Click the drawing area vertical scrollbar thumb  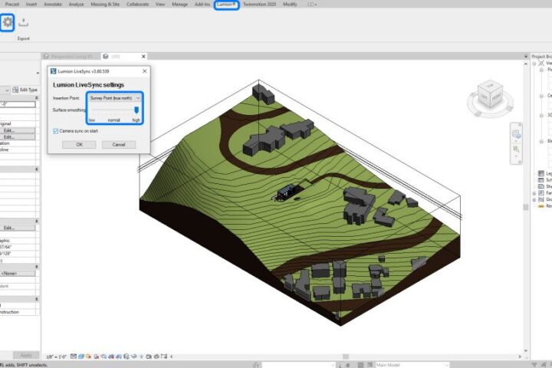pyautogui.click(x=526, y=207)
